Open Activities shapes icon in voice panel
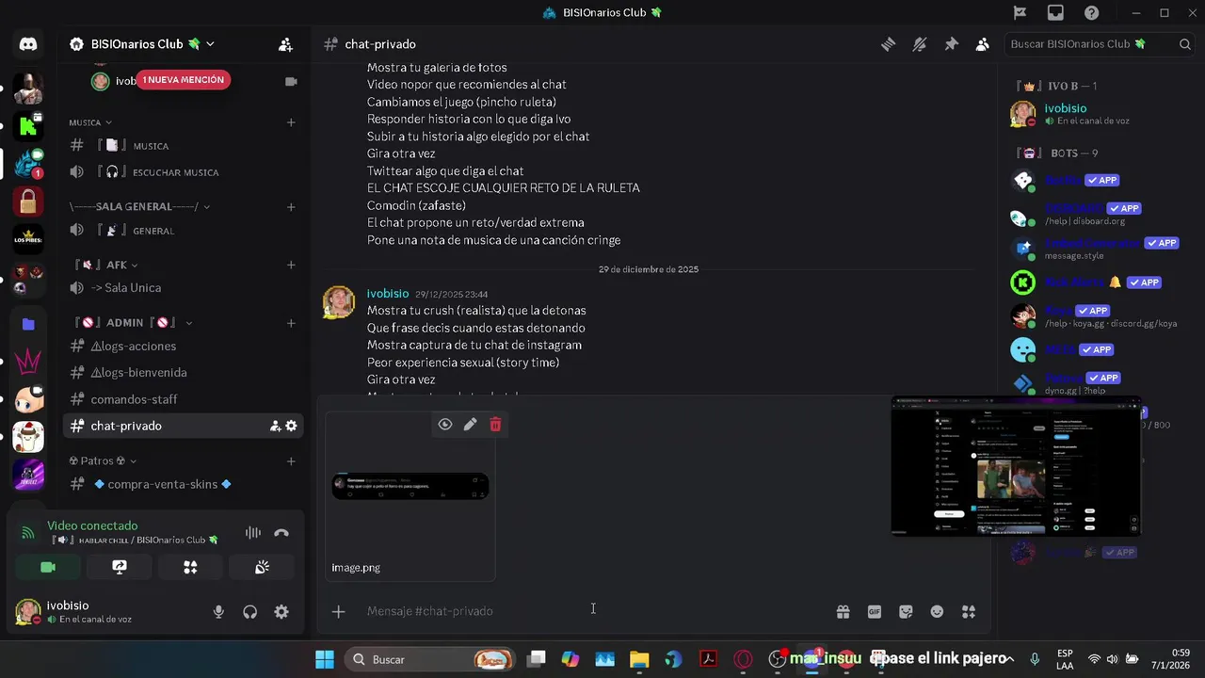Viewport: 1205px width, 678px height. (190, 567)
